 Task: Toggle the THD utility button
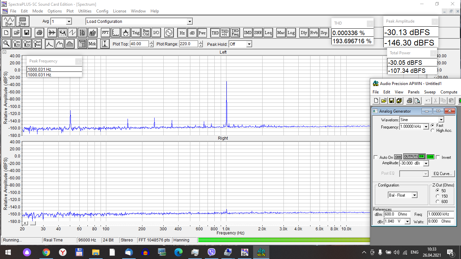[215, 33]
